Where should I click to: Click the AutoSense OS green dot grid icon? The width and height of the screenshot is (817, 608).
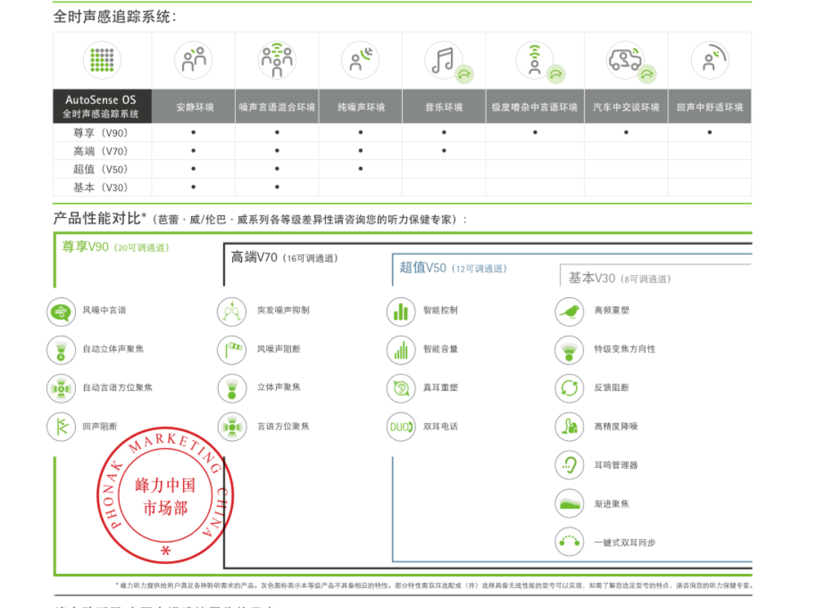click(102, 60)
